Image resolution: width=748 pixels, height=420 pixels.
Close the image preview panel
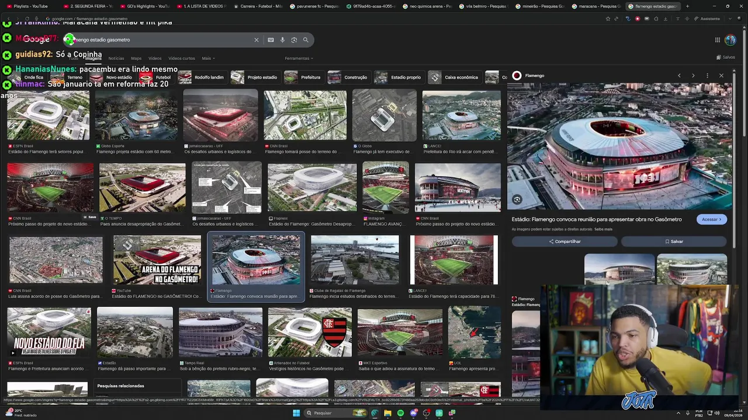tap(721, 76)
